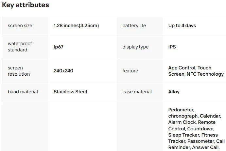
Task: Select the waterproof standard label
Action: [20, 47]
